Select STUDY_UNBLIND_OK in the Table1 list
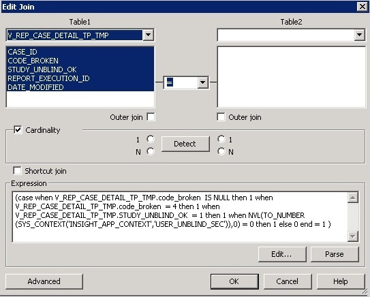Viewport: 370px width, 297px height. (x=80, y=69)
